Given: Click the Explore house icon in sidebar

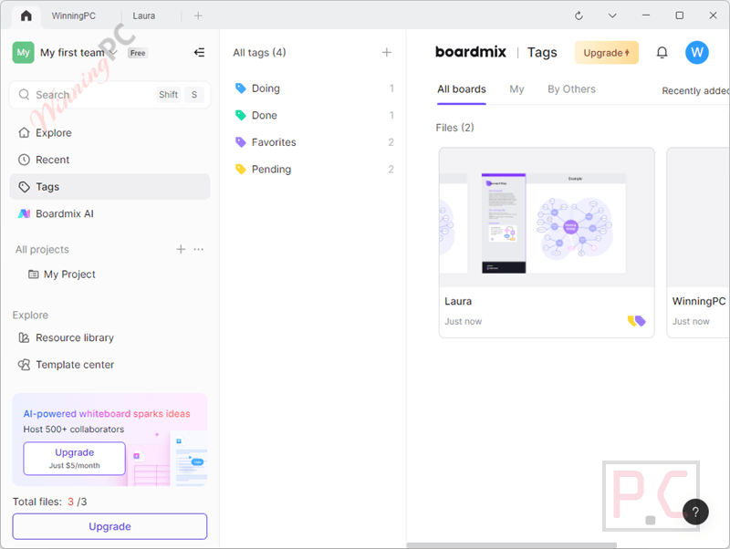Looking at the screenshot, I should tap(24, 133).
